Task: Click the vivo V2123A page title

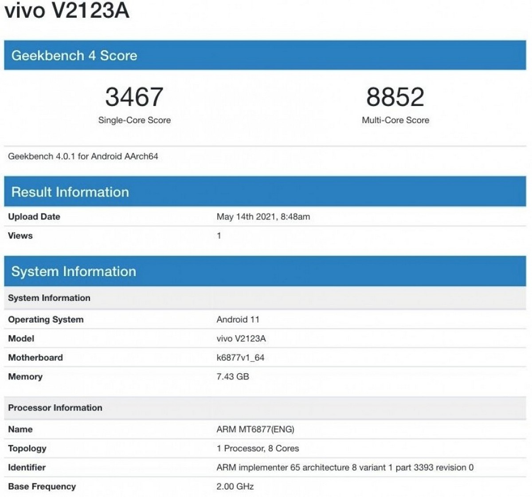Action: click(x=66, y=10)
